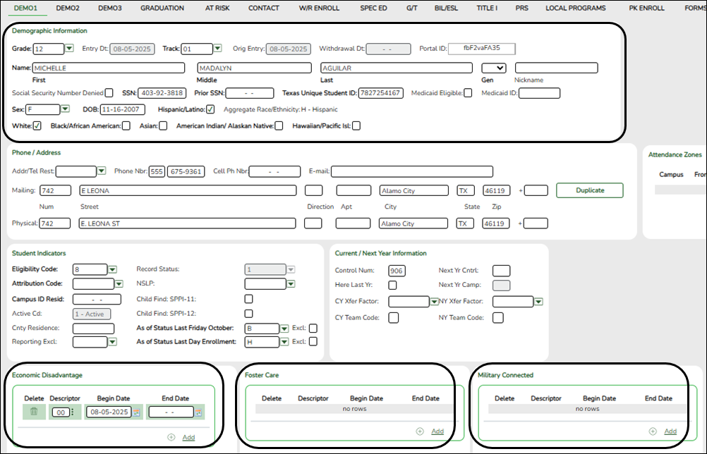Image resolution: width=707 pixels, height=454 pixels.
Task: Switch to the AT RISK tab
Action: (x=217, y=8)
